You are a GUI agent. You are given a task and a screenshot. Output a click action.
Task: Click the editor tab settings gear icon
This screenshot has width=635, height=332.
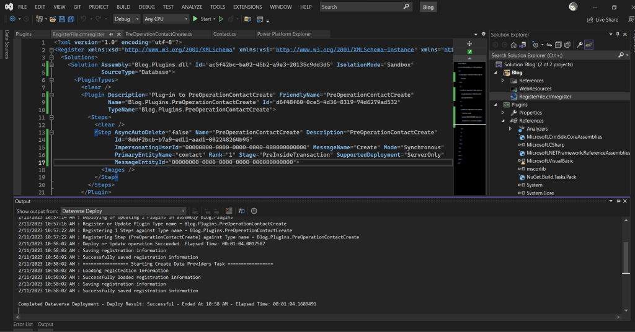tap(483, 34)
